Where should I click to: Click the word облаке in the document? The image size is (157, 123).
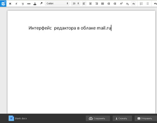pyautogui.click(x=88, y=28)
